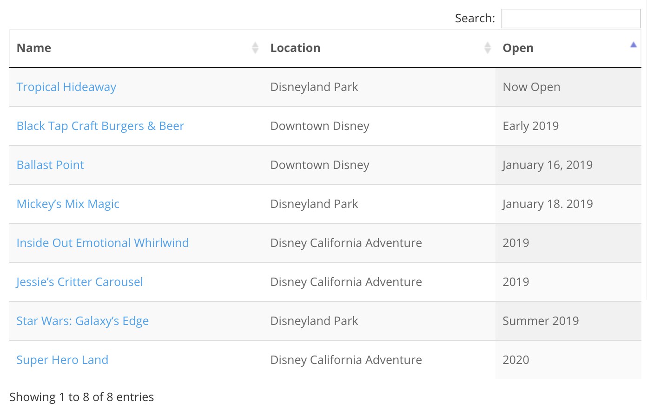Open Black Tap Craft Burgers & Beer link
The height and width of the screenshot is (415, 647).
pyautogui.click(x=100, y=126)
